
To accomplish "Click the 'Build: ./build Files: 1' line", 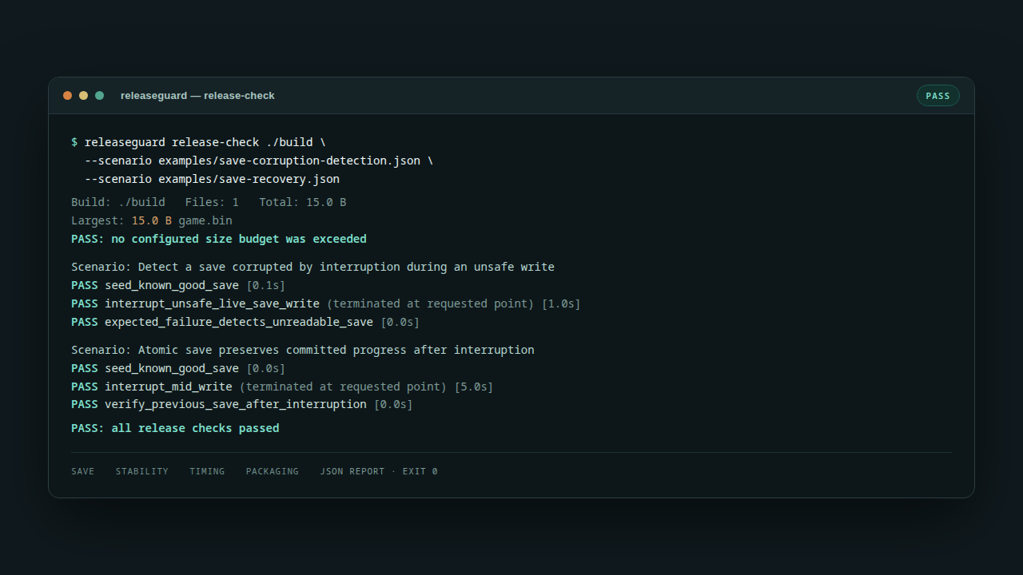I will point(209,202).
